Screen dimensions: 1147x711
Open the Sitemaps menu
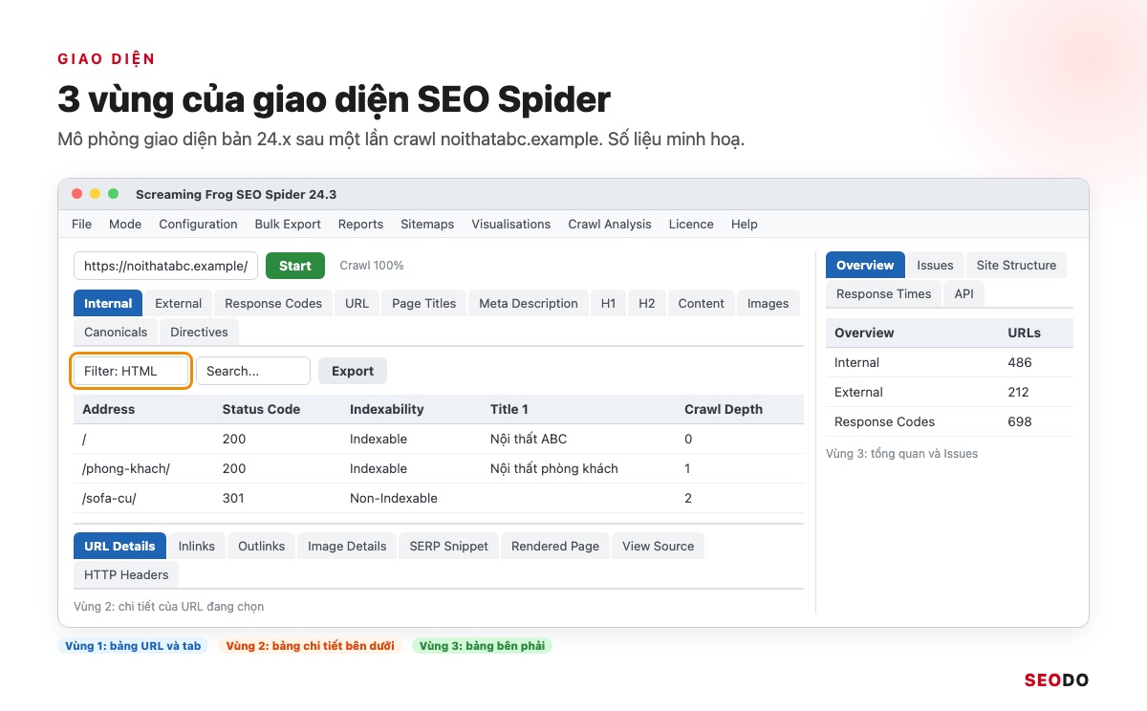point(427,225)
